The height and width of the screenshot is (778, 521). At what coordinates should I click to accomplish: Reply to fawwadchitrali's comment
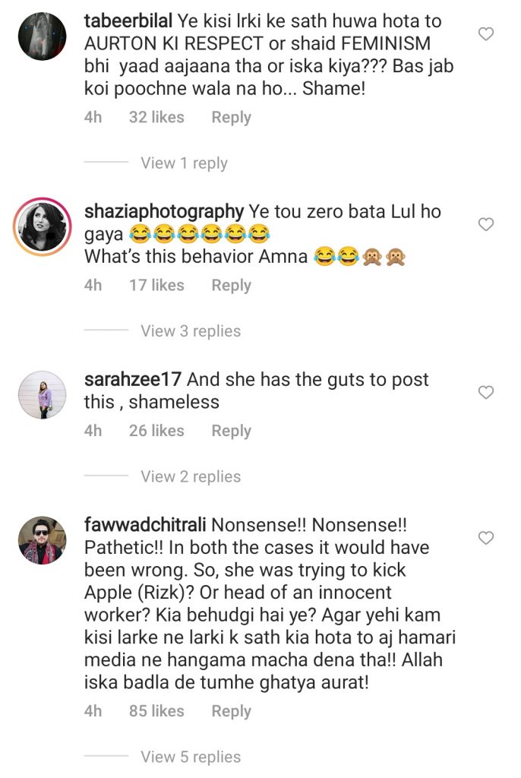231,711
